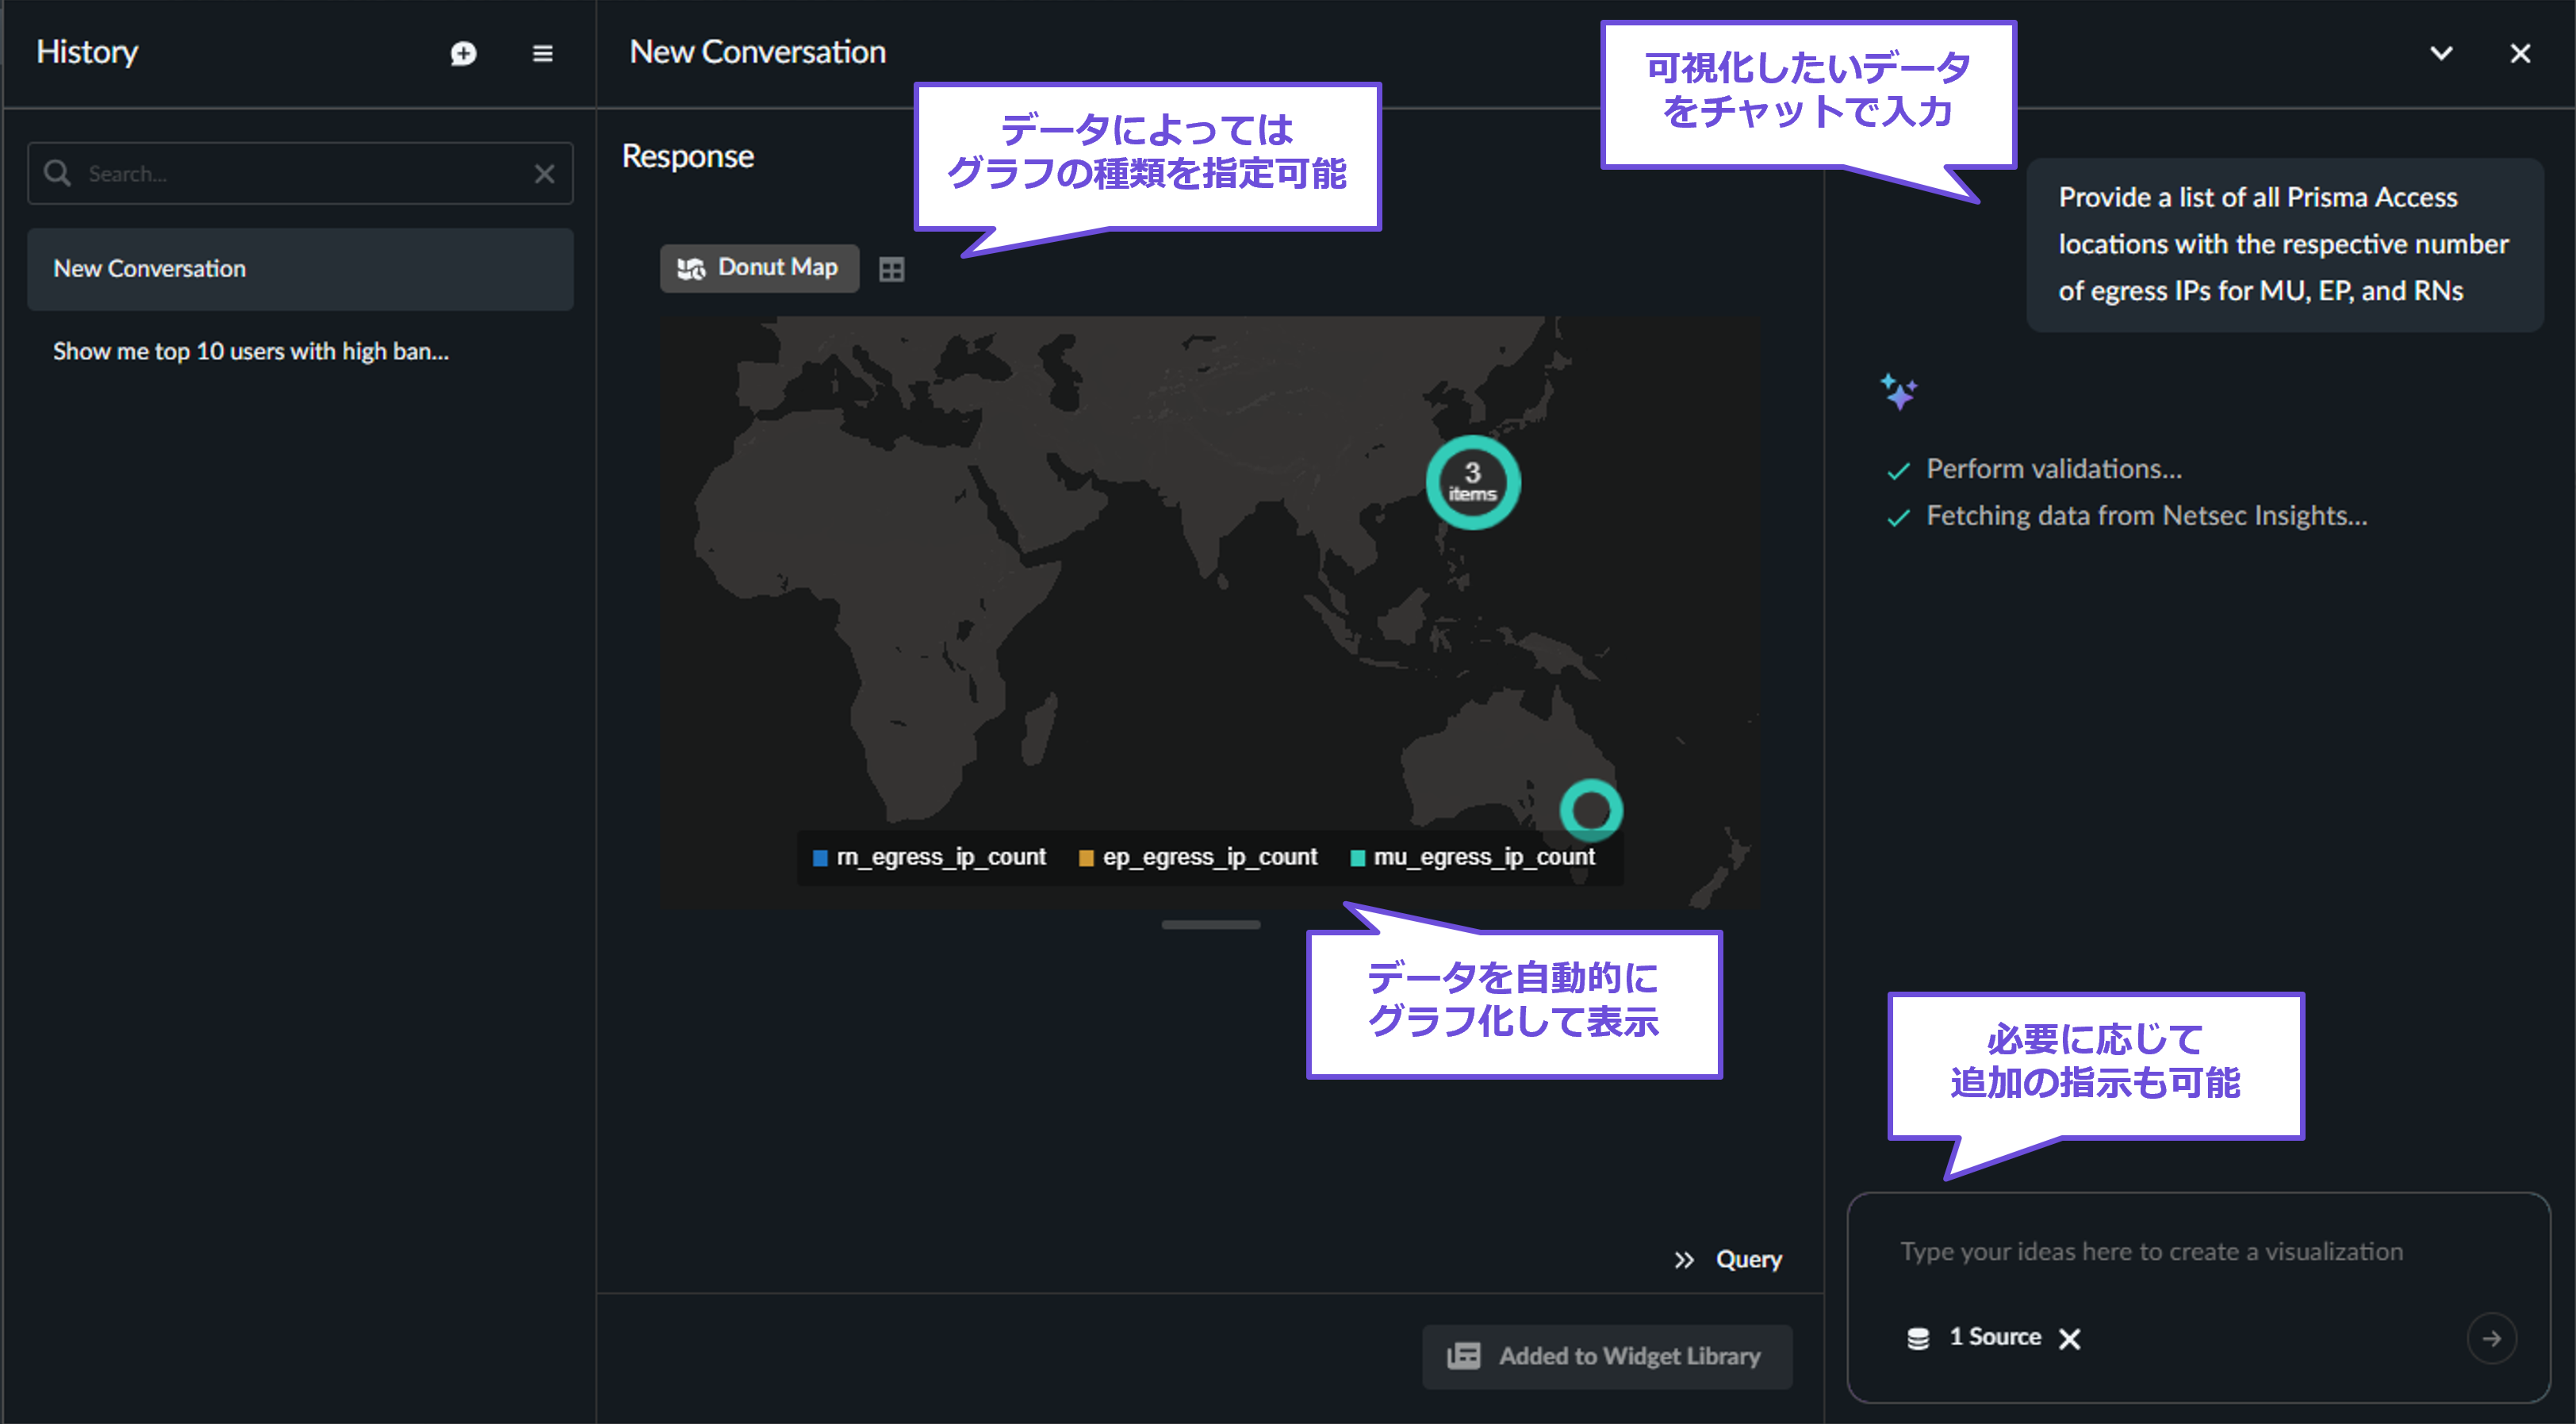Select the Donut Map view button
This screenshot has width=2576, height=1424.
point(759,268)
